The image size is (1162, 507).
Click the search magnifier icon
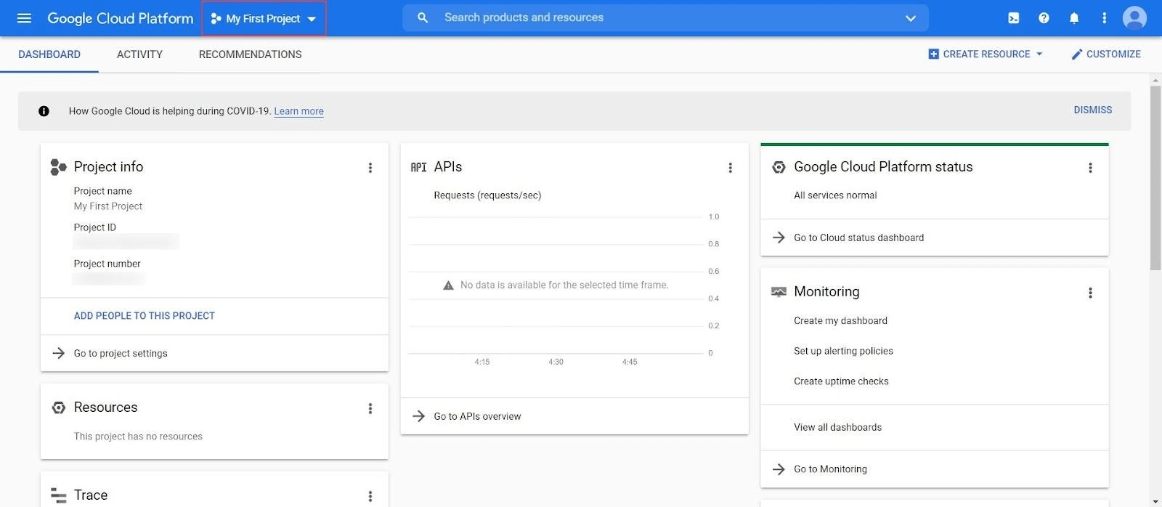(423, 17)
